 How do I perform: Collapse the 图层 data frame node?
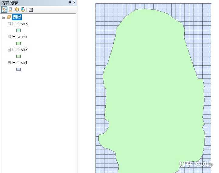point(4,17)
